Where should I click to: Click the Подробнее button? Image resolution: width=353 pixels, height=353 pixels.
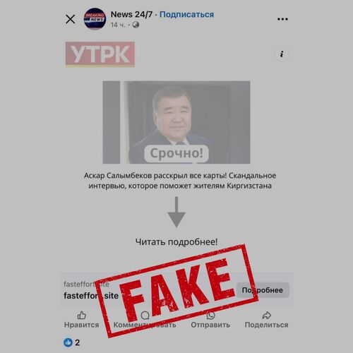click(x=263, y=290)
